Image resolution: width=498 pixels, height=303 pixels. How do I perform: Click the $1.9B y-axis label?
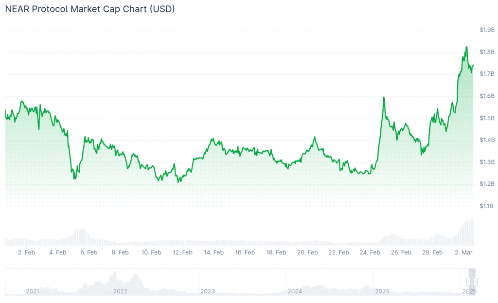[486, 30]
